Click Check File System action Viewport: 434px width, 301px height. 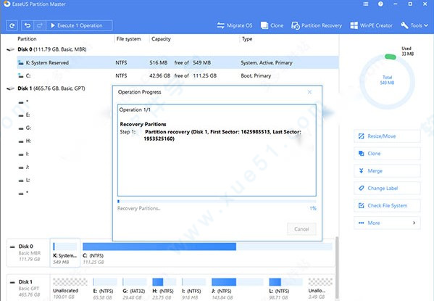(x=387, y=206)
